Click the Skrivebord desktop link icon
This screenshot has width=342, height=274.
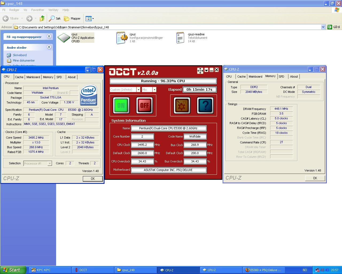click(x=9, y=55)
